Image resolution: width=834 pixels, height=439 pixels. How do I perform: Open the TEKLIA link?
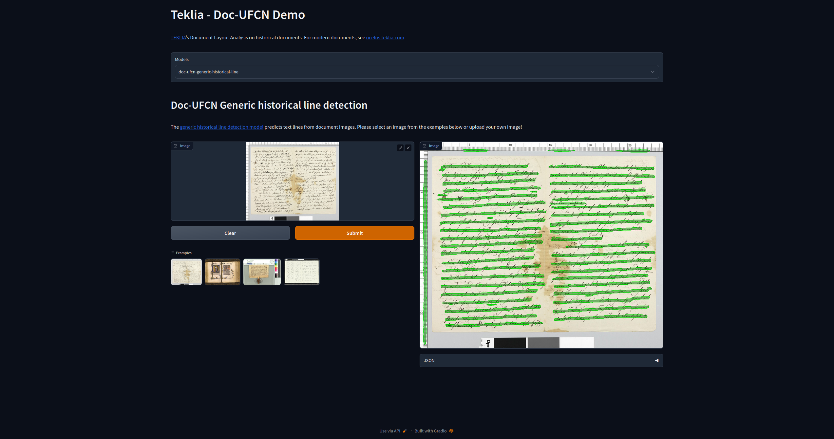pos(178,37)
